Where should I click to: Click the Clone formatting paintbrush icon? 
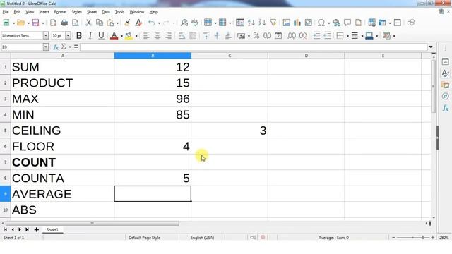click(127, 23)
